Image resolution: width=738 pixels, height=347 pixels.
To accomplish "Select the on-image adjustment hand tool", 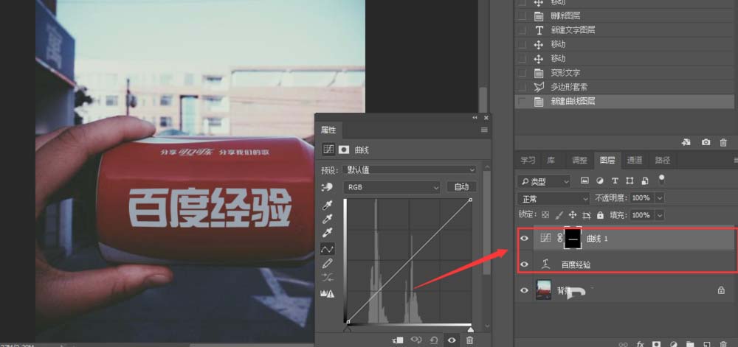I will [x=327, y=187].
